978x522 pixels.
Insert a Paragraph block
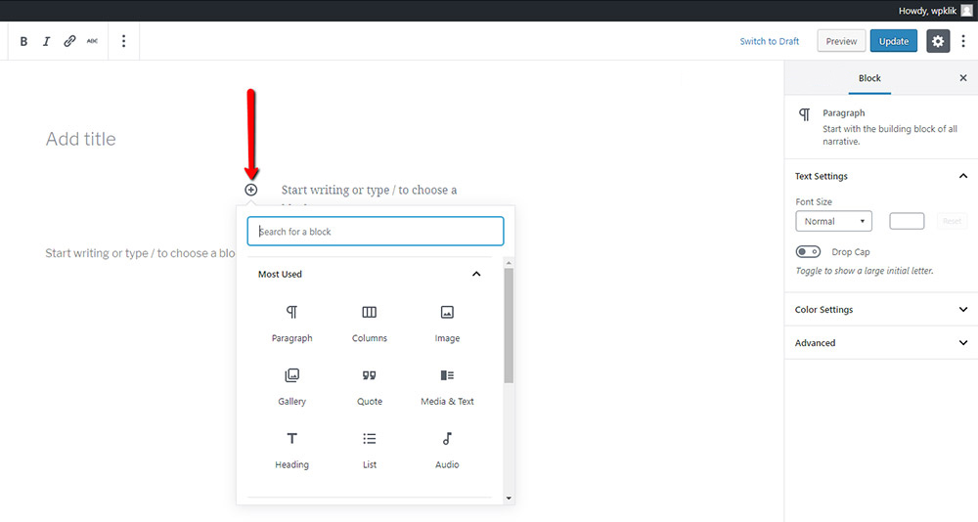click(291, 325)
